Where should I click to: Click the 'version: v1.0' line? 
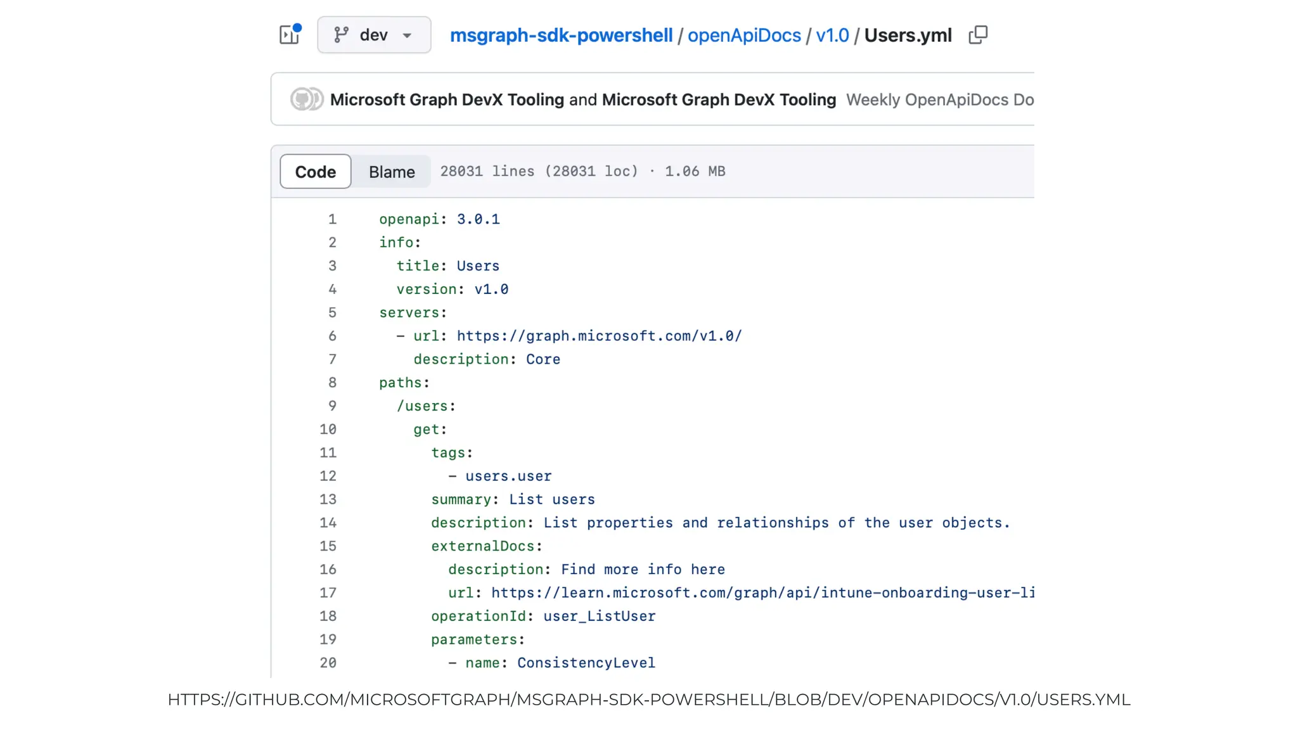[453, 290]
